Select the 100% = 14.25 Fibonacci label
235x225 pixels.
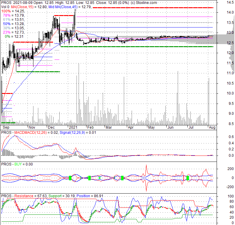click(x=13, y=11)
